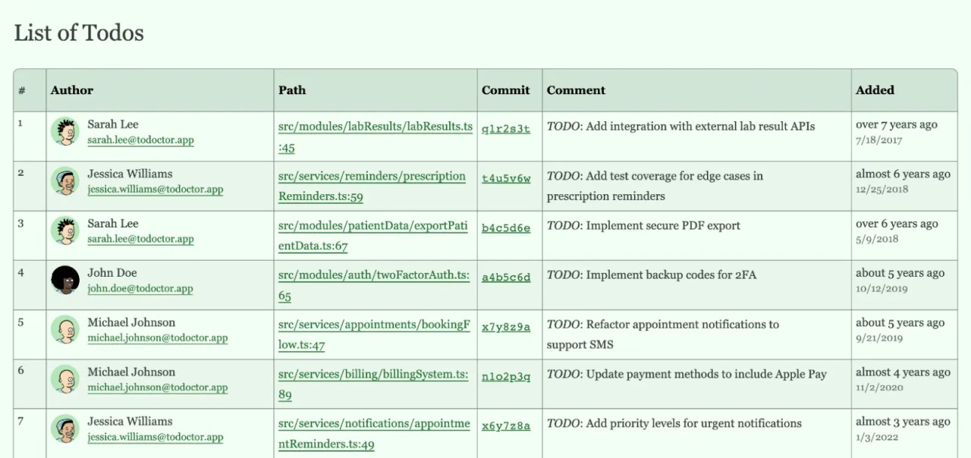Open the john.doe@todoctor.app email link
971x458 pixels.
140,289
